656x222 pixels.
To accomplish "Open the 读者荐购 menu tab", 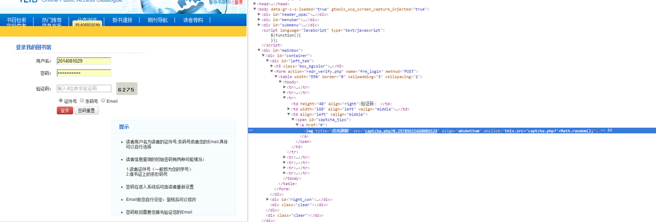I will click(x=193, y=20).
